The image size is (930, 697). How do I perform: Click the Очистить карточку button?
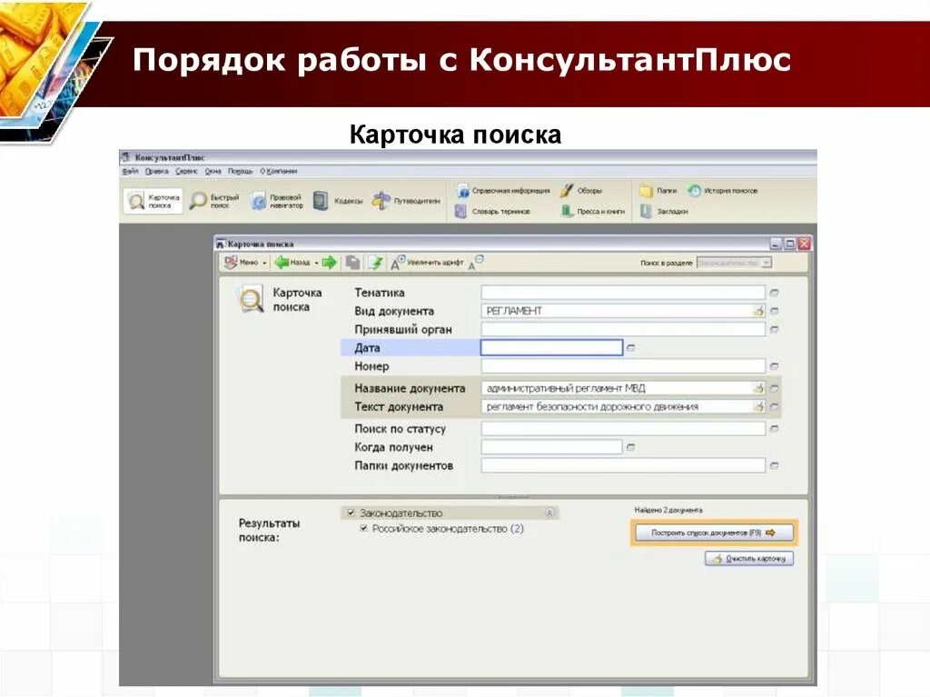pyautogui.click(x=749, y=559)
